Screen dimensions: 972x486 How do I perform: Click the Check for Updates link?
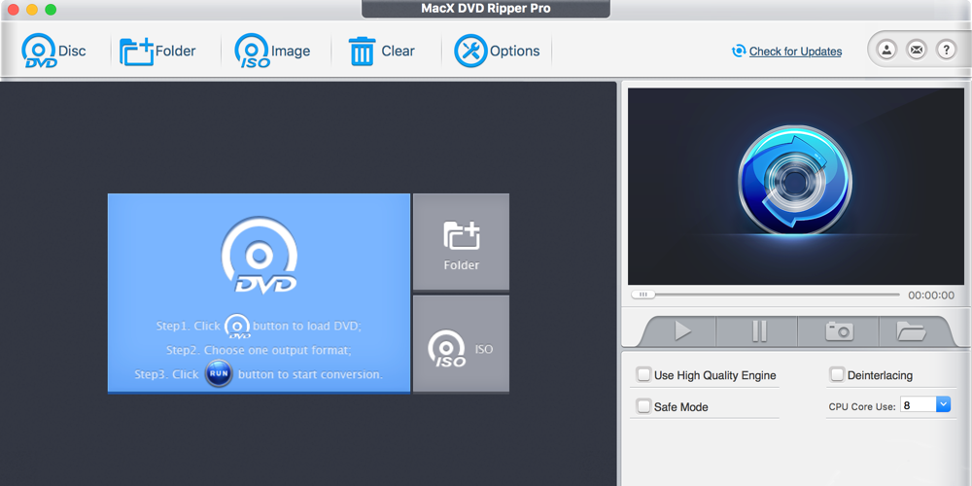click(x=795, y=52)
